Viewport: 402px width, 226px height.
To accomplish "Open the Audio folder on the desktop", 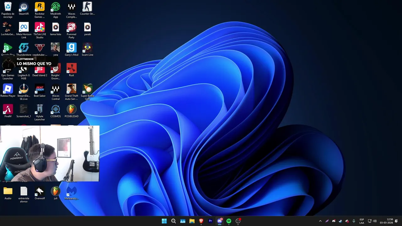I will [8, 193].
